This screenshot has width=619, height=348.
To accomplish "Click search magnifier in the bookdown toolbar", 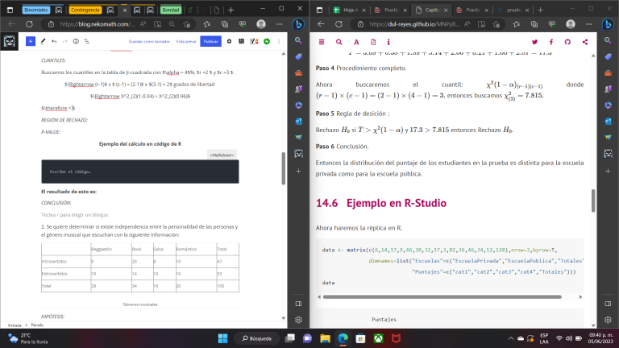I will (339, 41).
